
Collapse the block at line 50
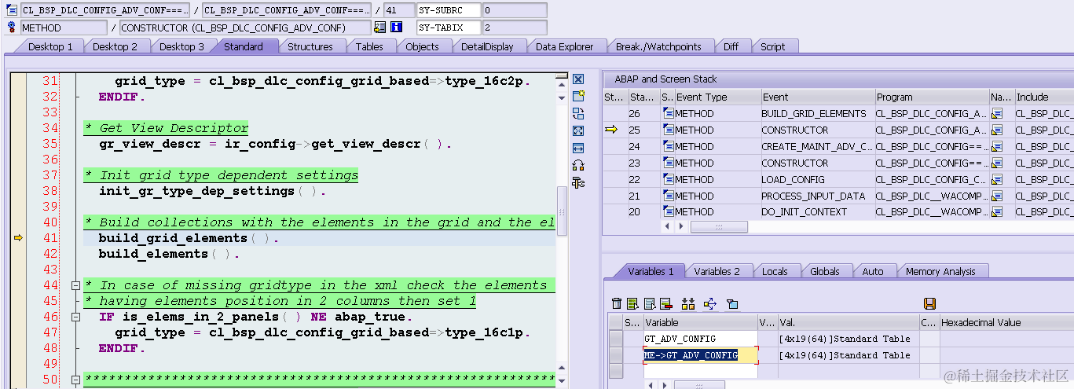pyautogui.click(x=75, y=380)
